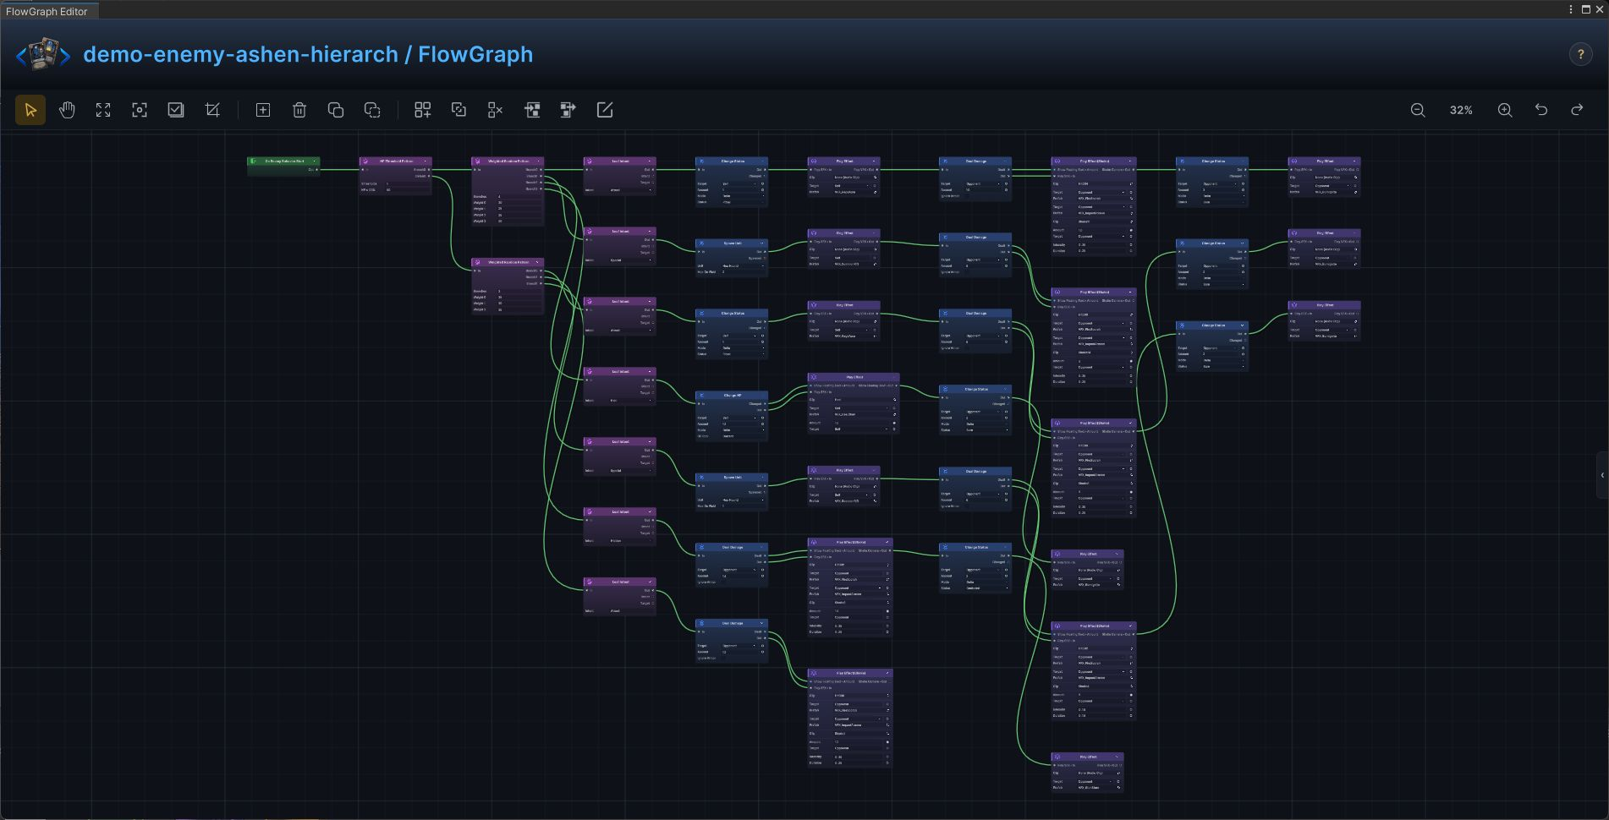Click the dashed-outline duplicate icon

pos(372,110)
